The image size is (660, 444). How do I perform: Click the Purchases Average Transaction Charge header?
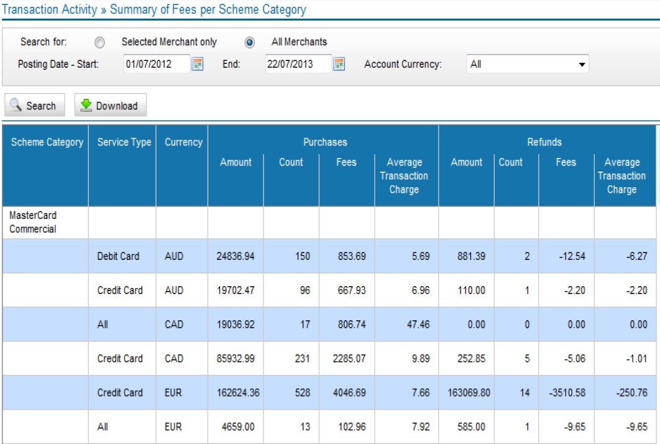click(x=404, y=175)
